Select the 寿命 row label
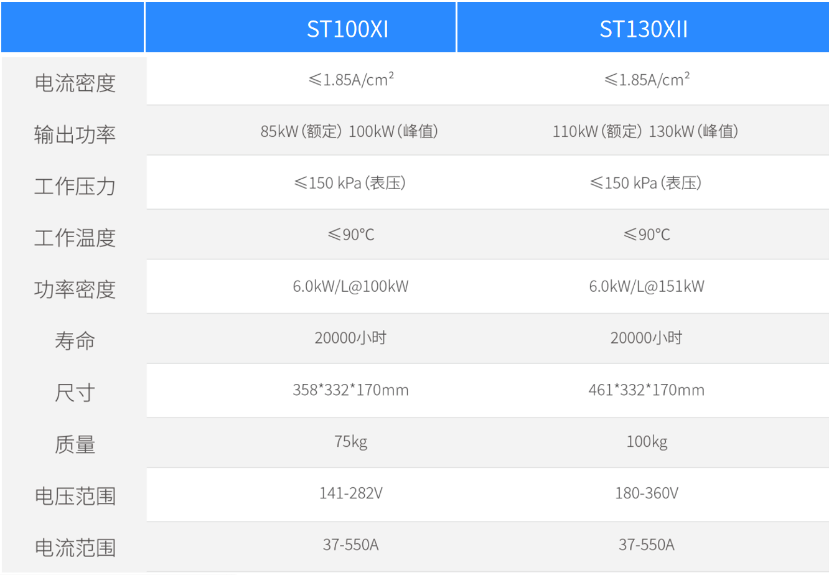Screen dimensions: 829x575 75,341
